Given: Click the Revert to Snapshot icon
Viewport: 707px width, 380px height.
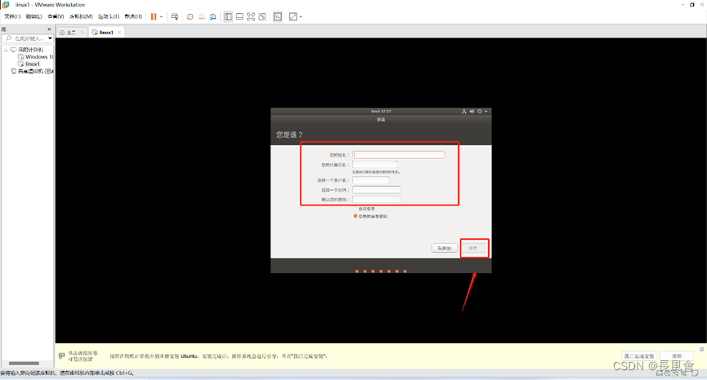Looking at the screenshot, I should tap(202, 16).
